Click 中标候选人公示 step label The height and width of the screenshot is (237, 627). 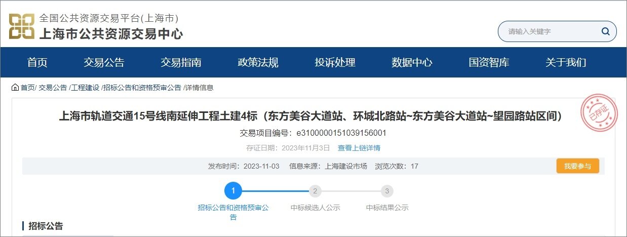315,208
